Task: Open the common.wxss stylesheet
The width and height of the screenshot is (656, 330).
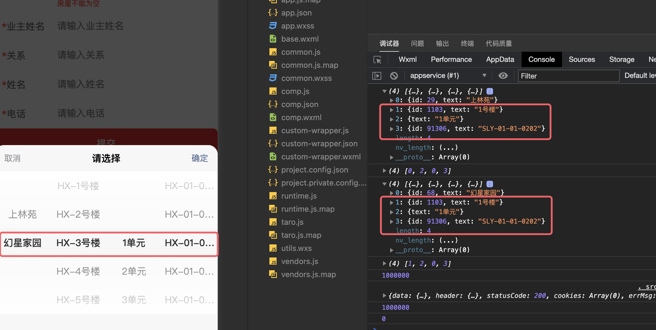Action: (306, 78)
